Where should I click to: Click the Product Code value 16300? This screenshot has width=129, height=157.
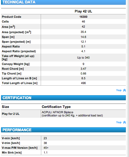(x=83, y=17)
